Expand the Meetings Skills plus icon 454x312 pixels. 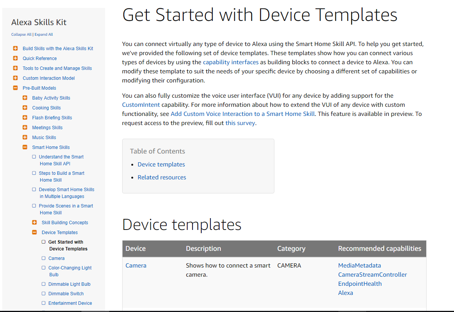pos(25,127)
